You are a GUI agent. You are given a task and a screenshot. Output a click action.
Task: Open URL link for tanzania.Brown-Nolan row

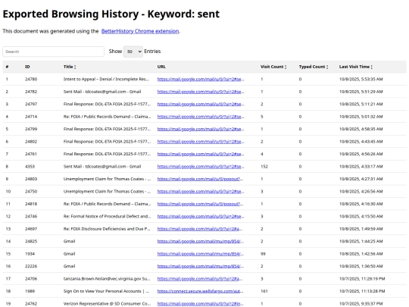coord(200,279)
